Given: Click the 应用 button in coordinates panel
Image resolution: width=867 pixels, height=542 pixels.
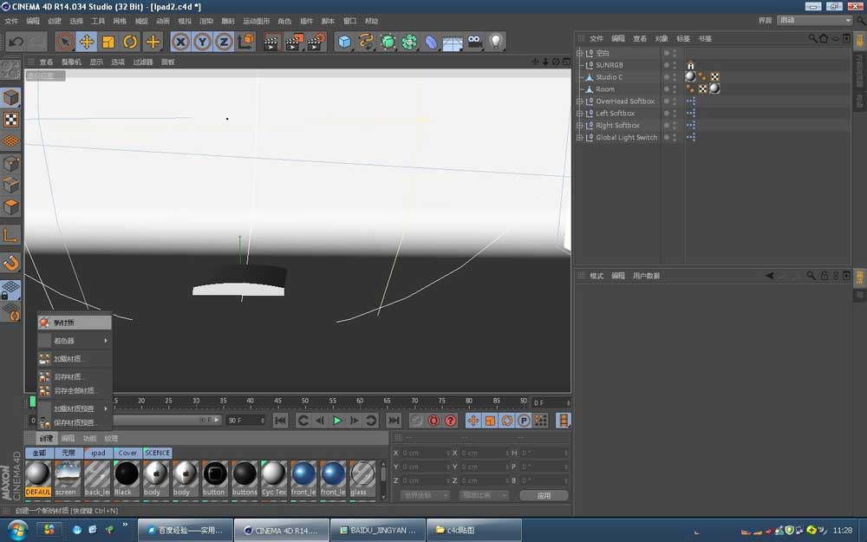Looking at the screenshot, I should coord(544,496).
